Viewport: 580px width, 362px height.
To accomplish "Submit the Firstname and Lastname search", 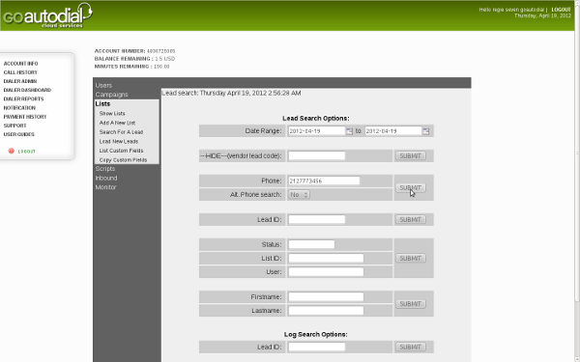I will (410, 304).
